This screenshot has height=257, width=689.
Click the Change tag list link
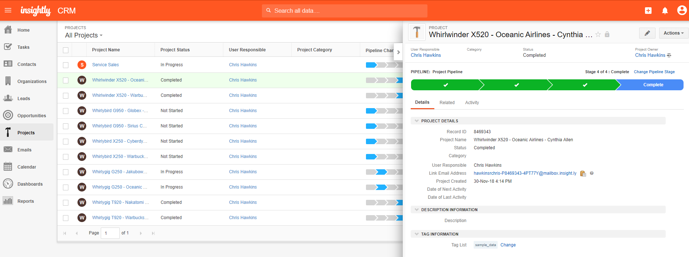[x=508, y=245]
